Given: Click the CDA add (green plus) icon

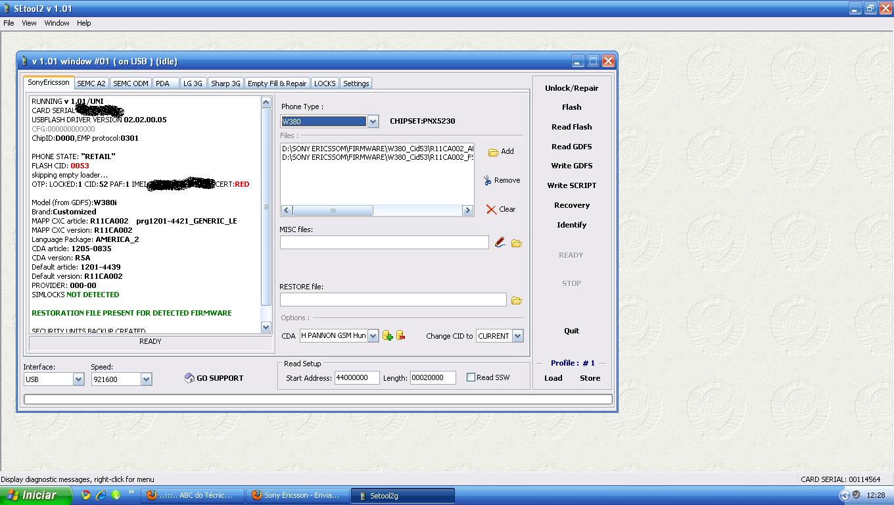Looking at the screenshot, I should (388, 336).
